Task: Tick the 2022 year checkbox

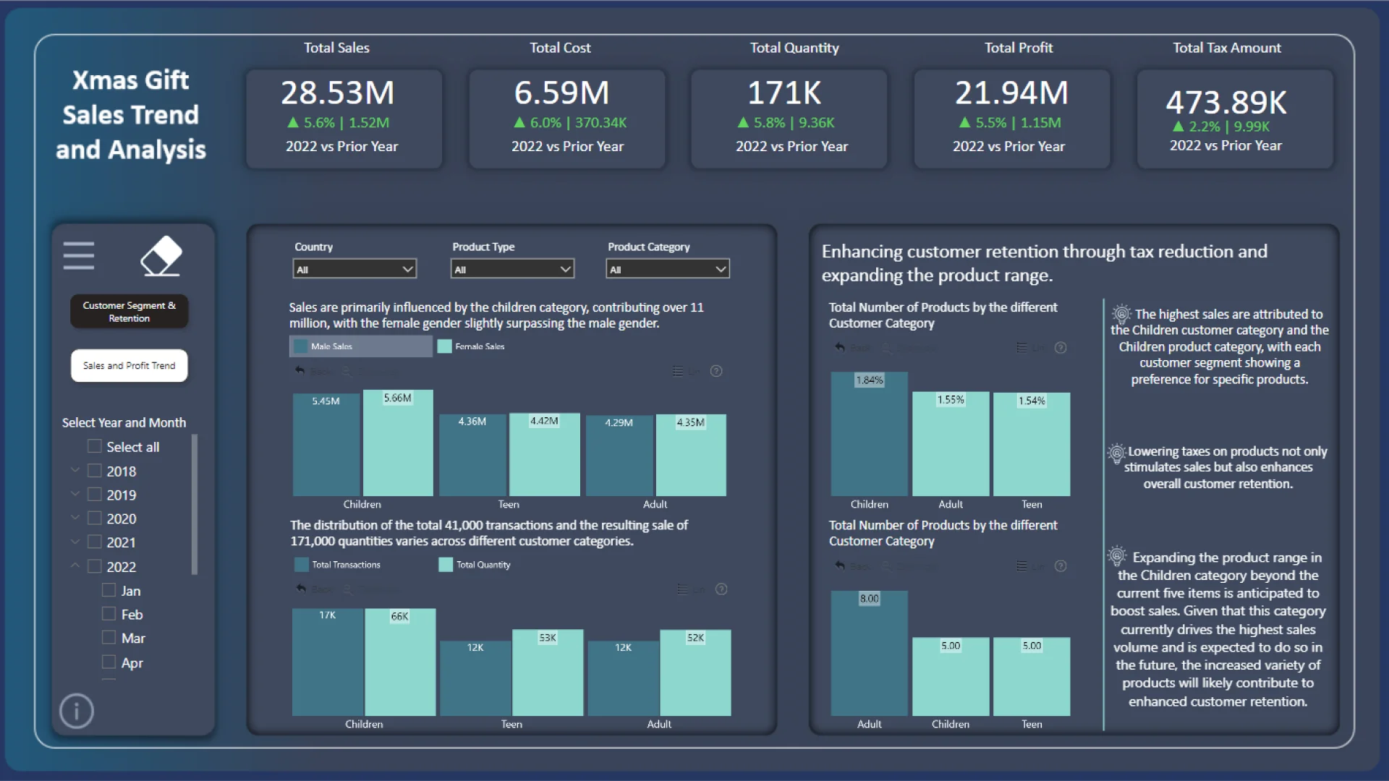Action: [94, 567]
